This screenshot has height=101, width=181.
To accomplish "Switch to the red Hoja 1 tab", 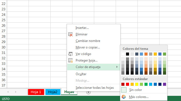I will tap(36, 92).
